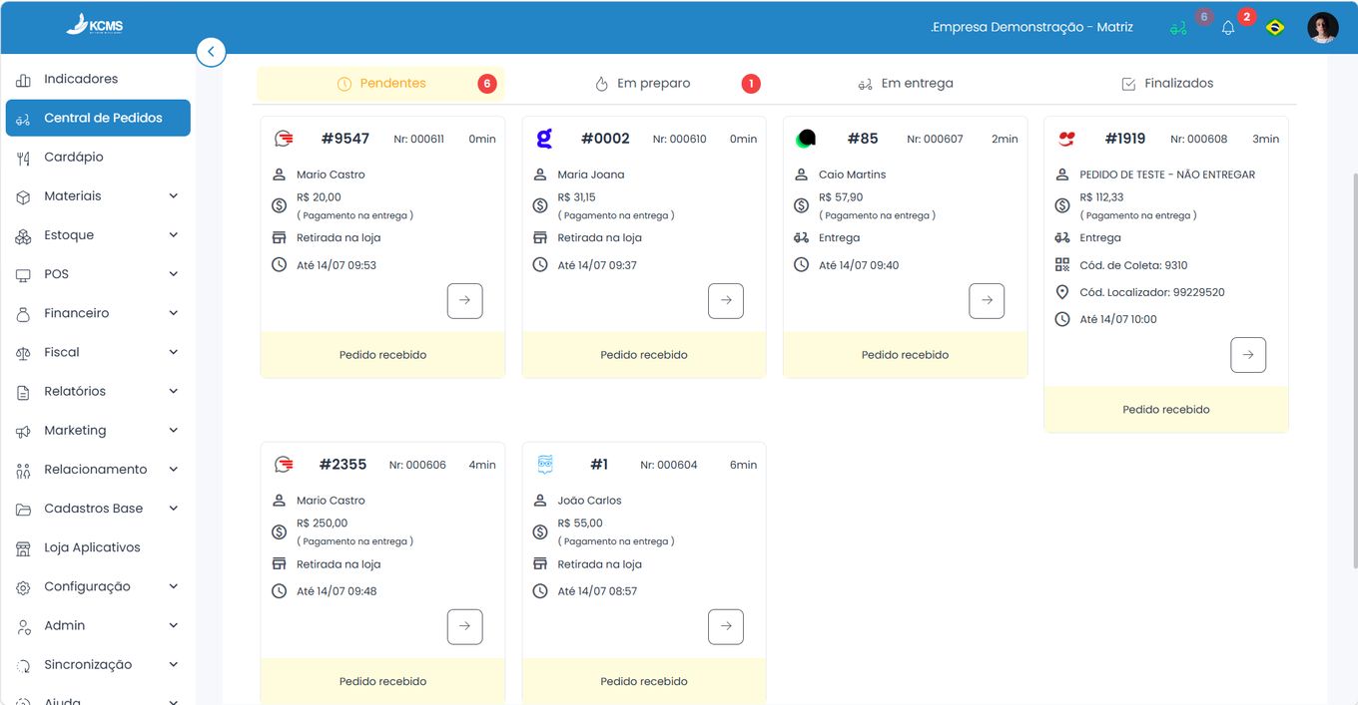Expand Relacionamento submenu chevron

point(174,470)
